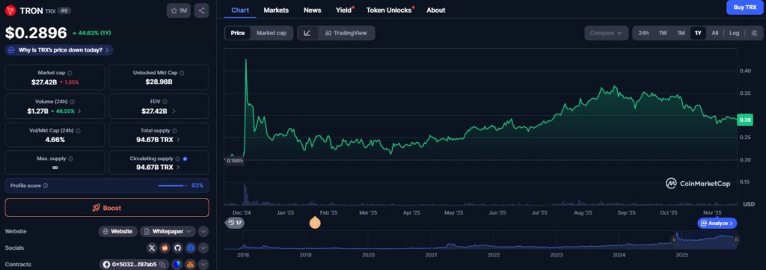Click the orange event marker near Feb '25

click(315, 223)
